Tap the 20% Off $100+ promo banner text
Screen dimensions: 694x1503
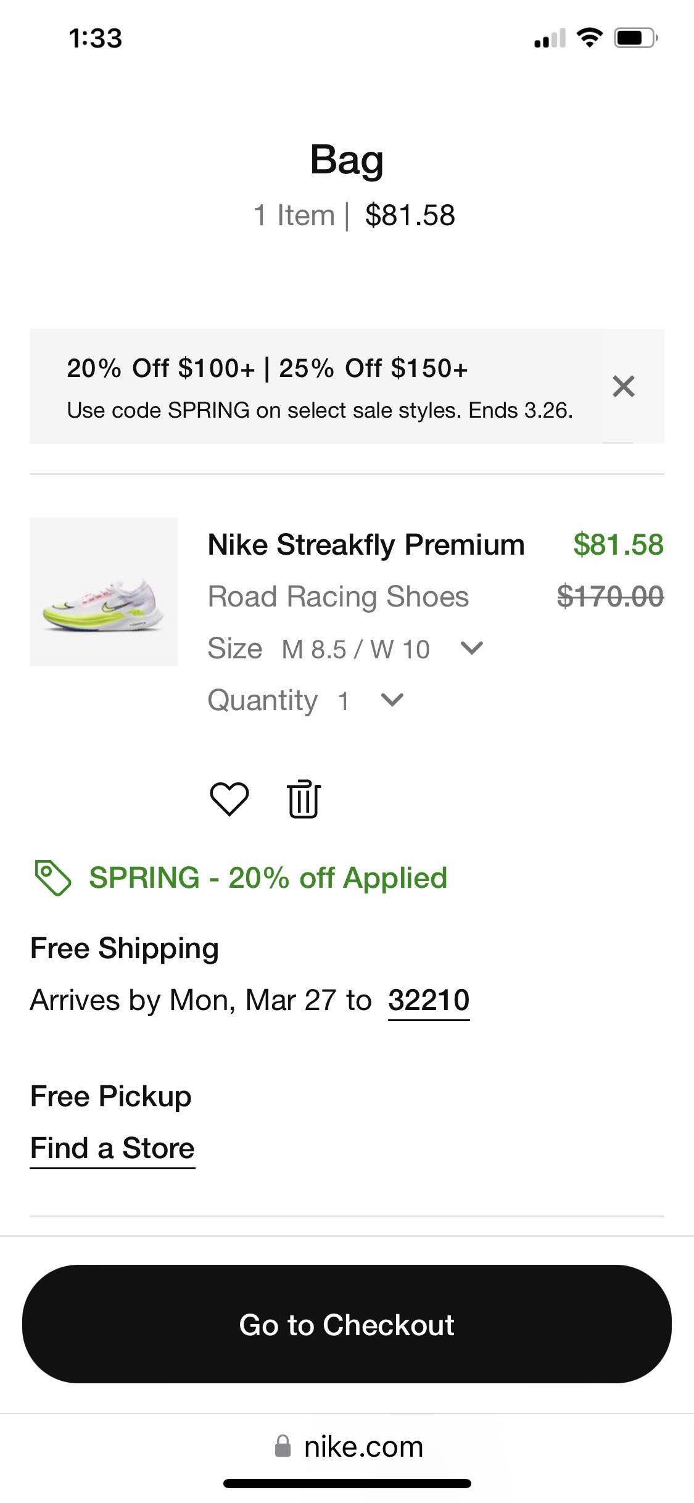coord(267,368)
